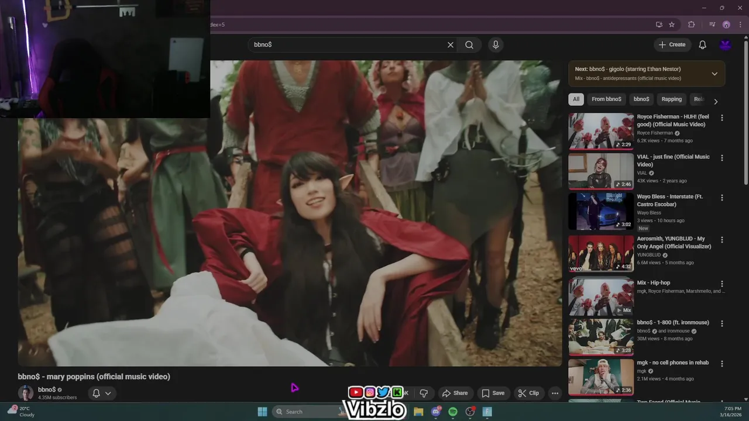Screen dimensions: 749x421
Task: Open options for Wayo Bless Interstate video
Action: click(721, 198)
